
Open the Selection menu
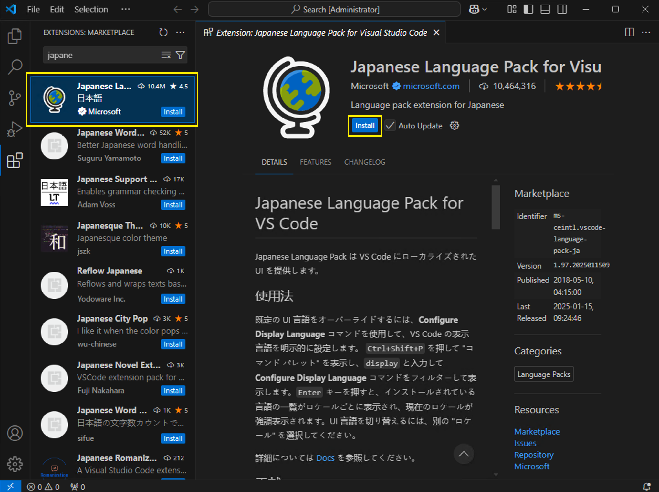[91, 9]
